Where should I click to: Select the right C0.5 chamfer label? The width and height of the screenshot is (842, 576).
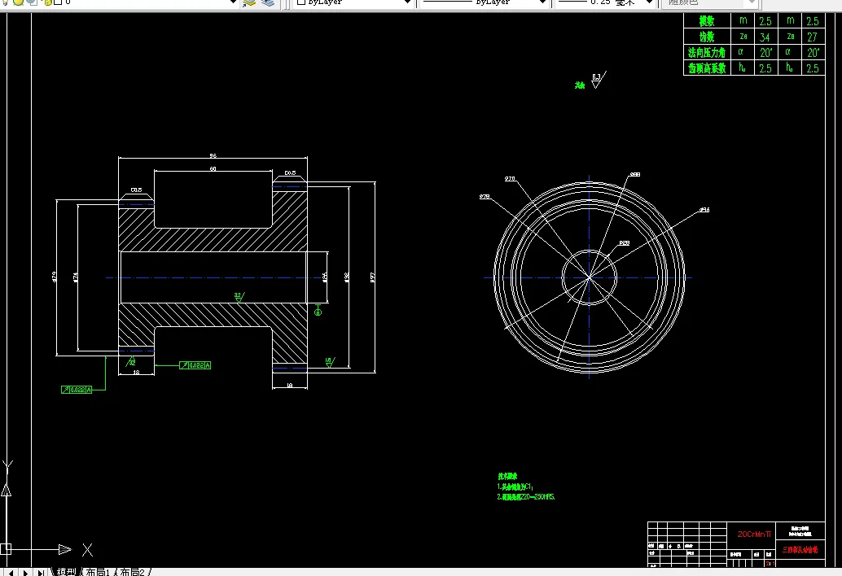(290, 172)
